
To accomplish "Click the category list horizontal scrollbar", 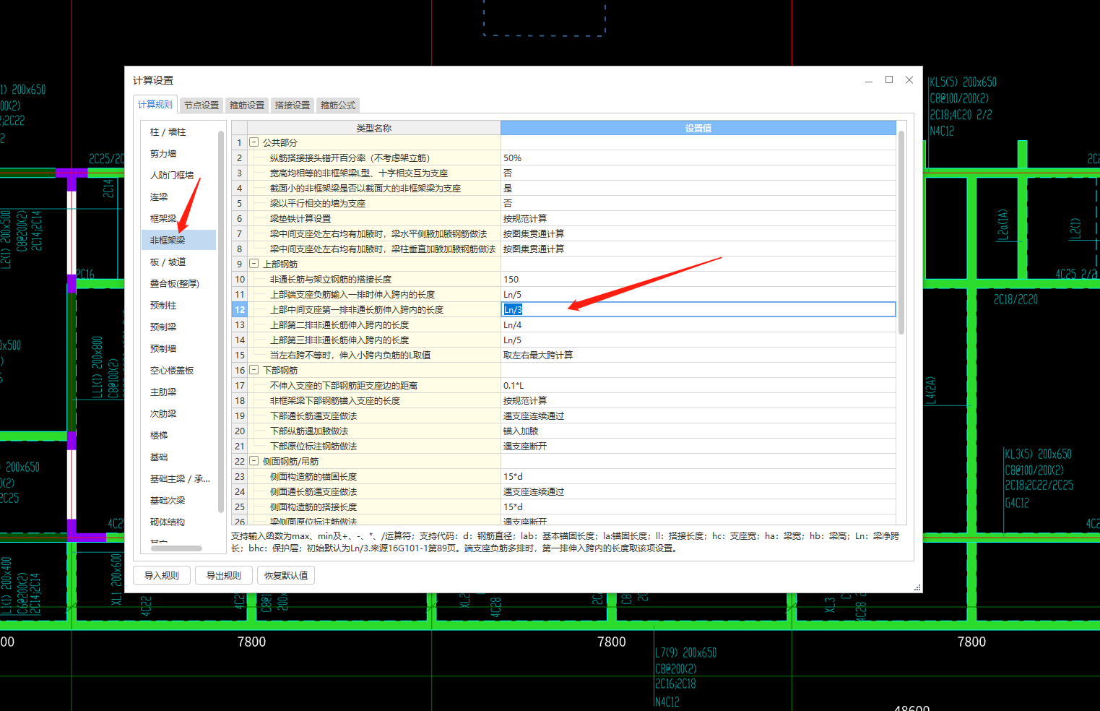I will [x=177, y=548].
